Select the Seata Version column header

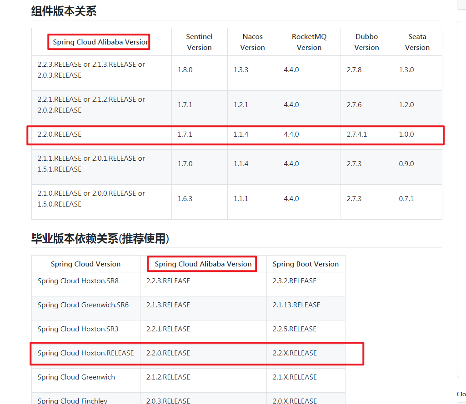(417, 42)
